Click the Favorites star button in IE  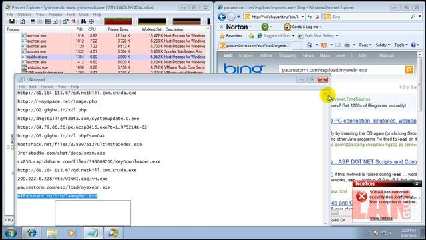pyautogui.click(x=231, y=35)
